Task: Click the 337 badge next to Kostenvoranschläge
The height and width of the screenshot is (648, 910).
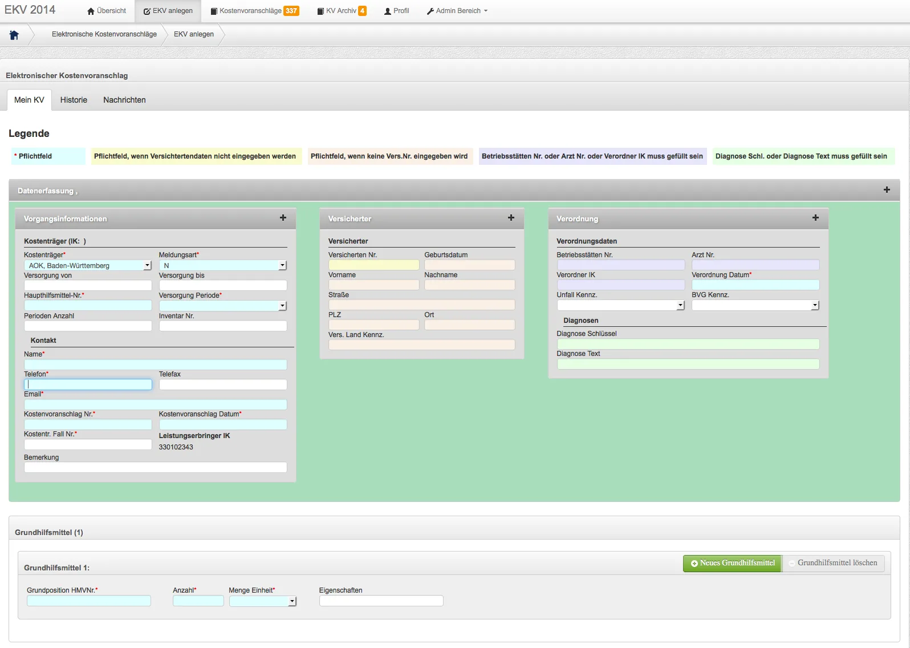Action: pos(291,11)
